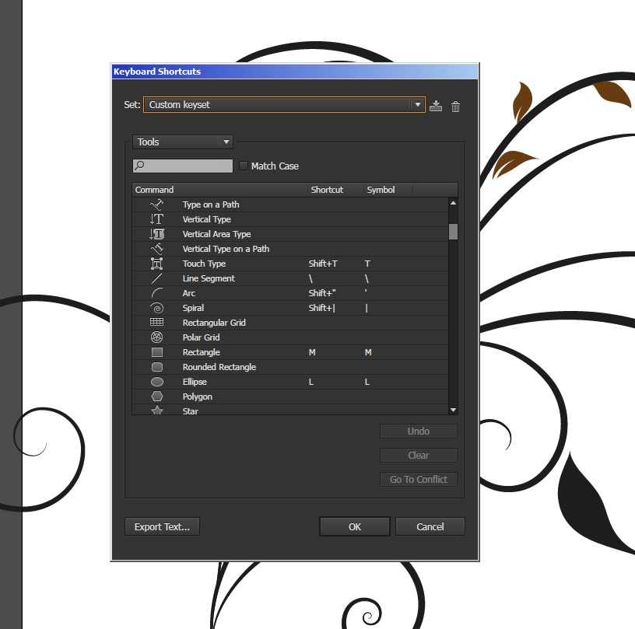Select the Polygon command name
This screenshot has width=635, height=629.
coord(197,397)
